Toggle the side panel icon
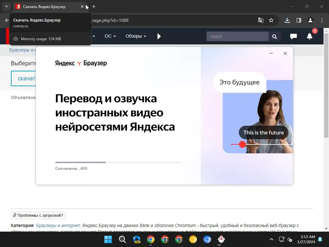The height and width of the screenshot is (247, 329). (298, 20)
